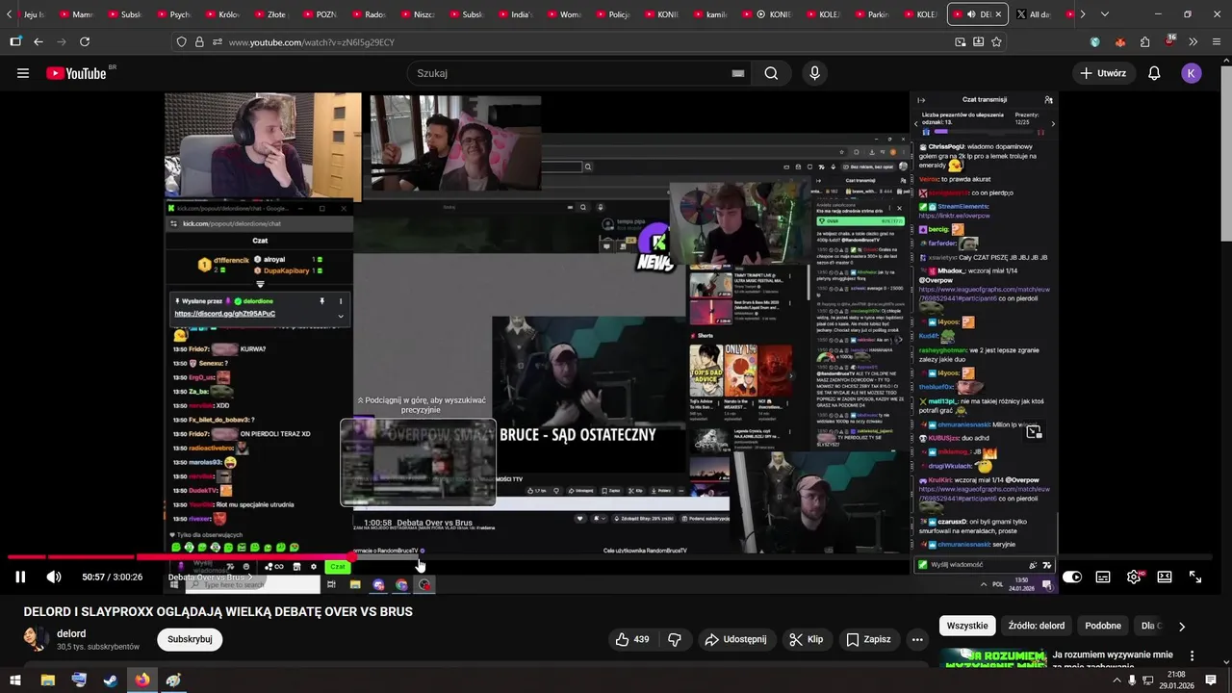This screenshot has width=1232, height=693.
Task: Reload the page
Action: pyautogui.click(x=85, y=42)
